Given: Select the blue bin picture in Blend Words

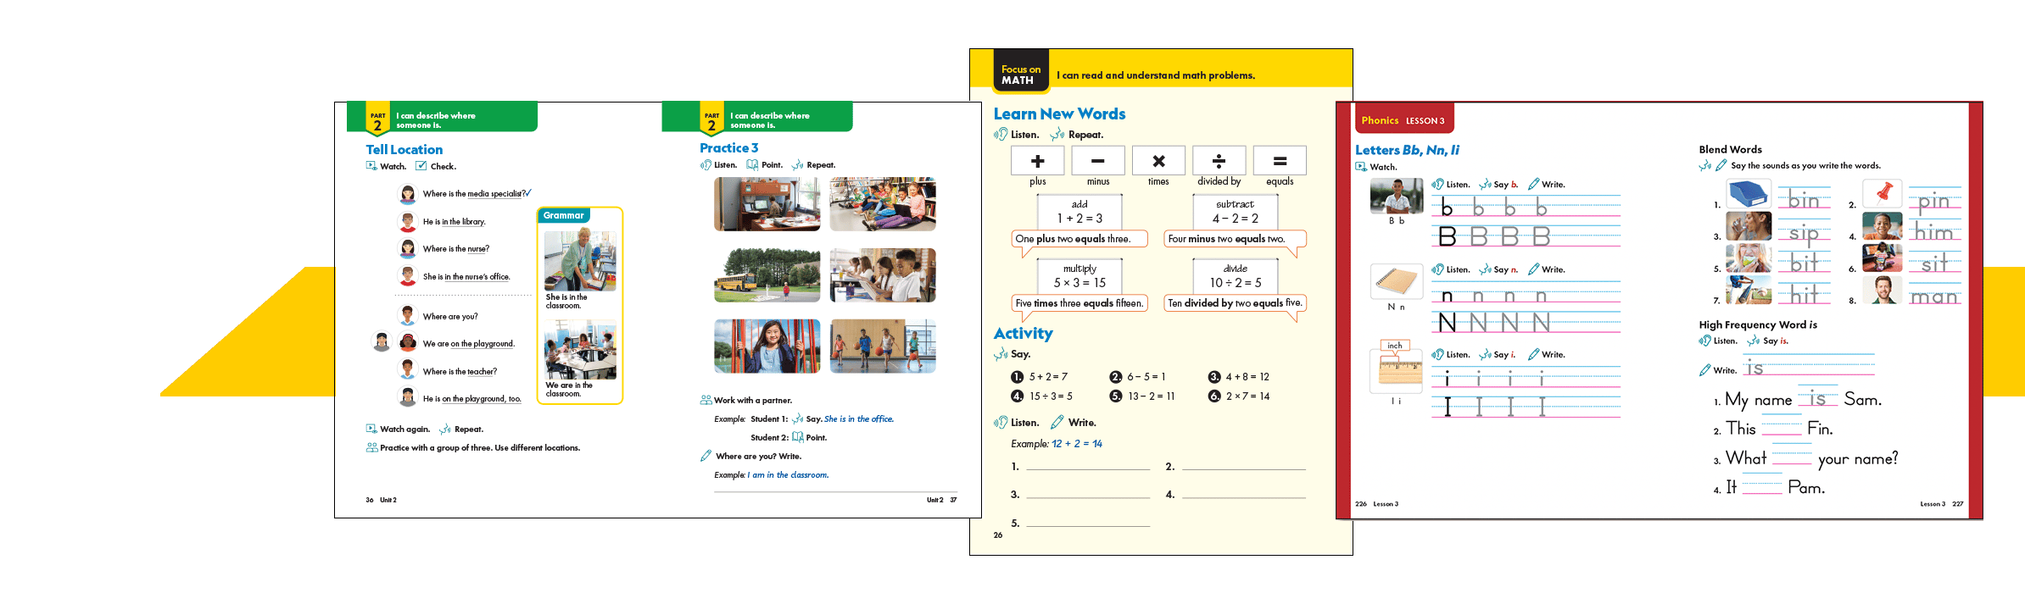Looking at the screenshot, I should click(x=1749, y=195).
